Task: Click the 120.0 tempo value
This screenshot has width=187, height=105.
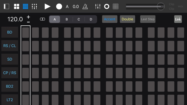Action: click(x=15, y=19)
